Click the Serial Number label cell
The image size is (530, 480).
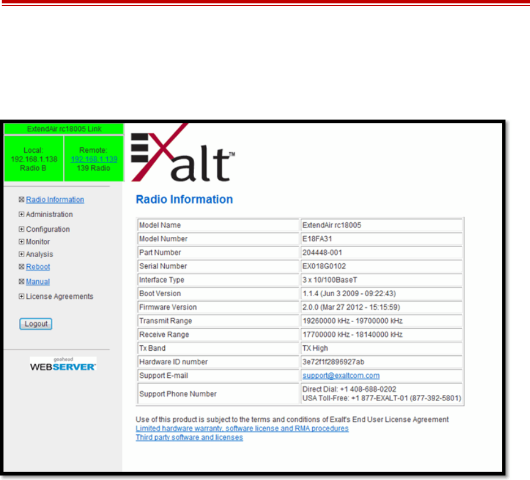point(218,266)
